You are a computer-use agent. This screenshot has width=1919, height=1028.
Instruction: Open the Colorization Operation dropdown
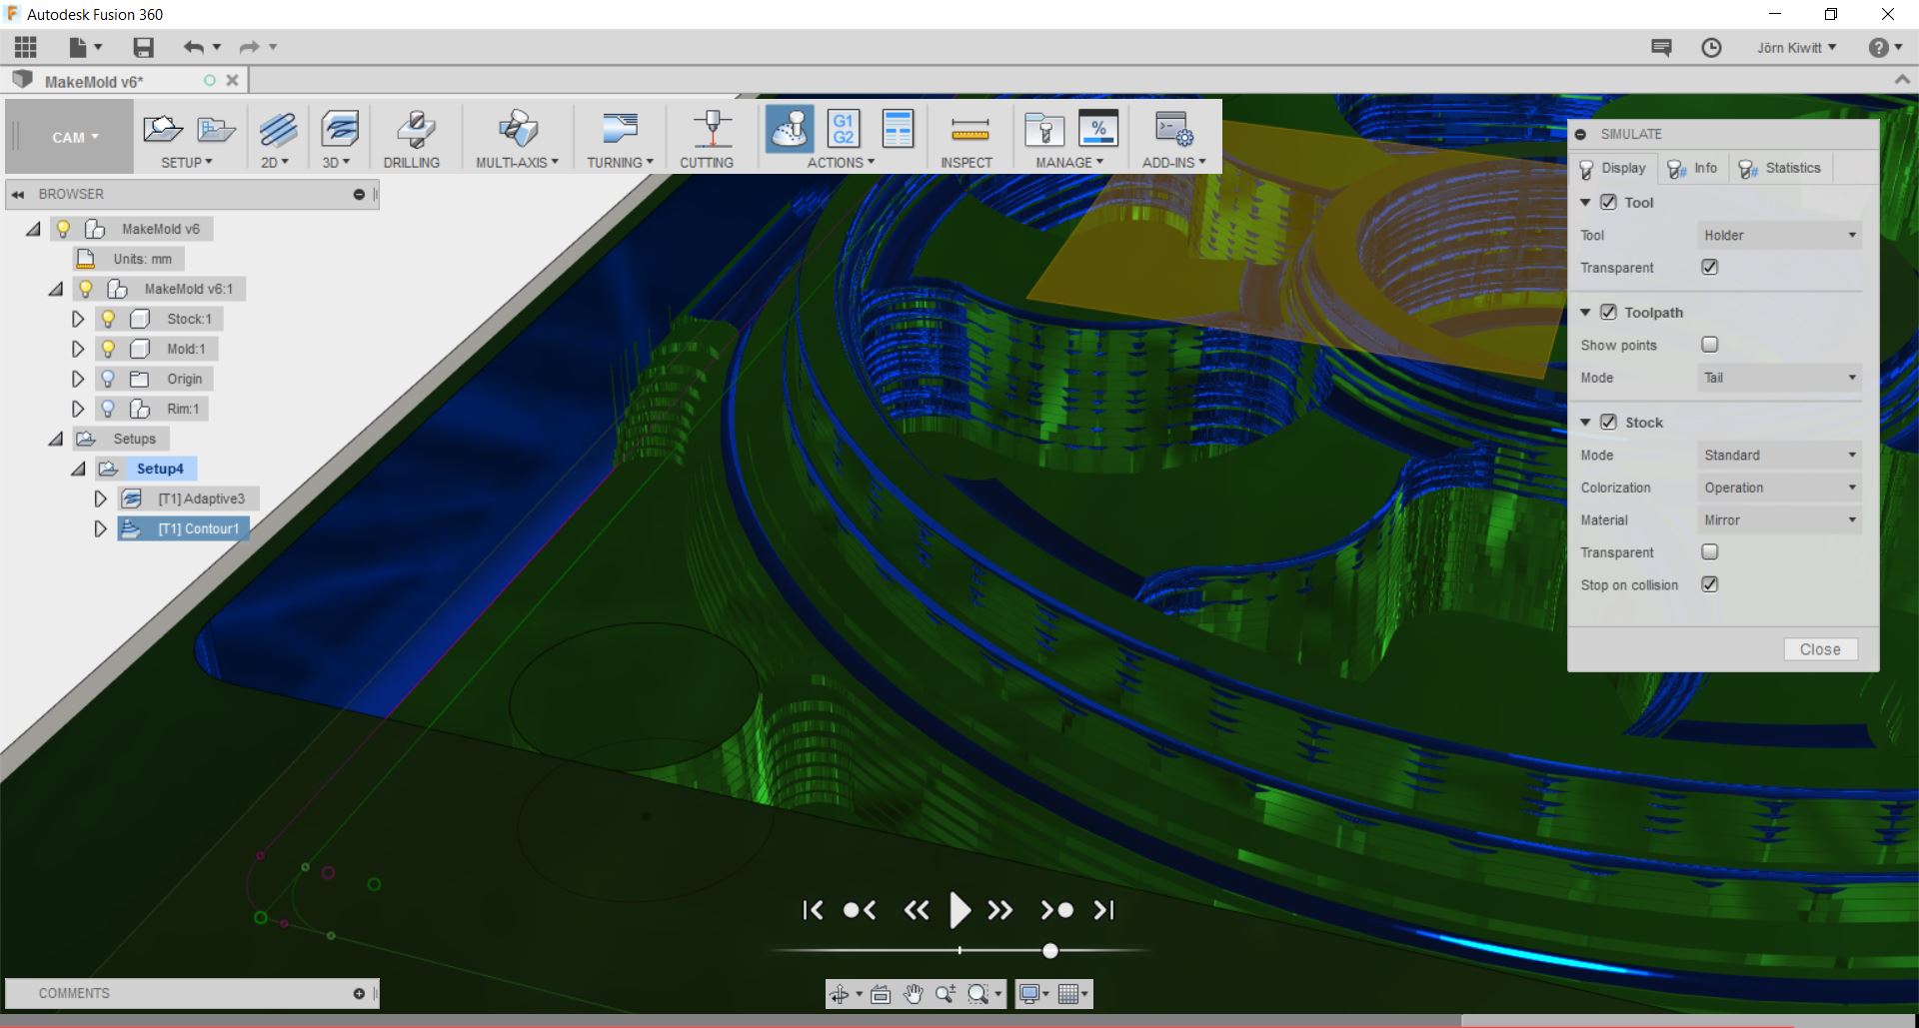click(1779, 488)
